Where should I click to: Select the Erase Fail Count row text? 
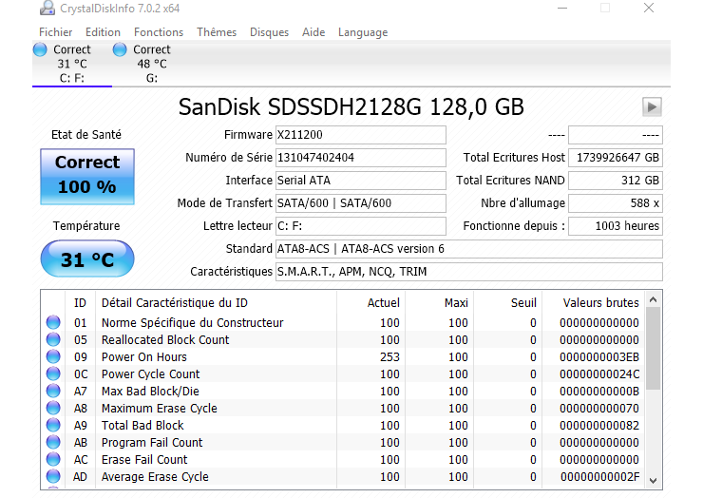tap(144, 459)
